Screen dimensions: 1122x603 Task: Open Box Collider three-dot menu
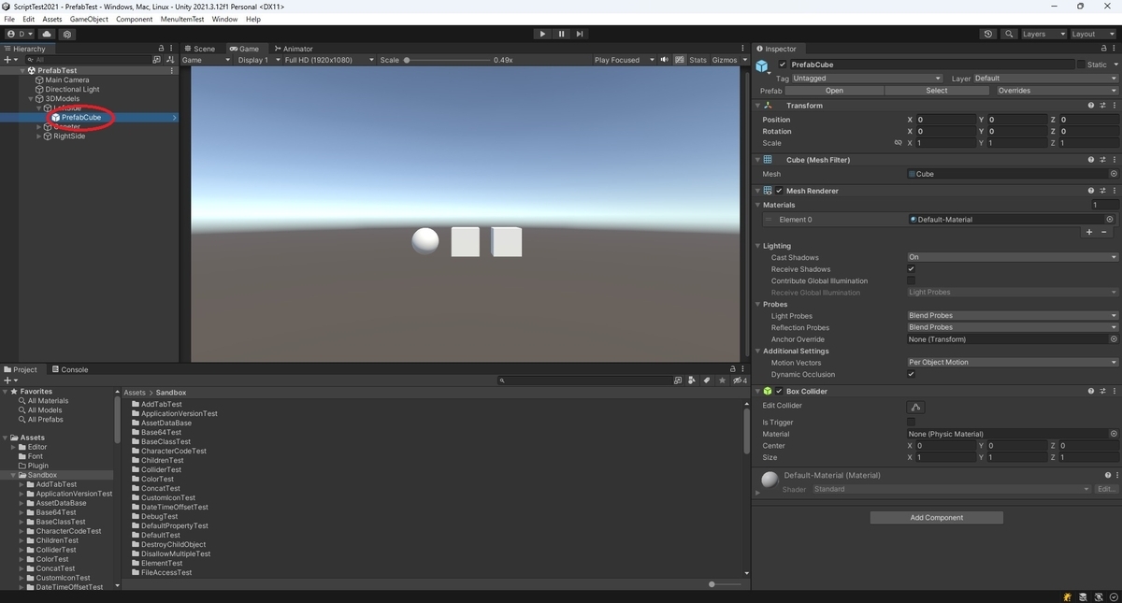(x=1114, y=392)
